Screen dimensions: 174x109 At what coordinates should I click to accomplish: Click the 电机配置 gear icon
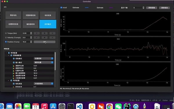(11, 81)
